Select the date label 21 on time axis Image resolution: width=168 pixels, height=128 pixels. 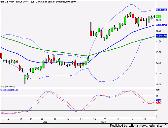(81, 119)
